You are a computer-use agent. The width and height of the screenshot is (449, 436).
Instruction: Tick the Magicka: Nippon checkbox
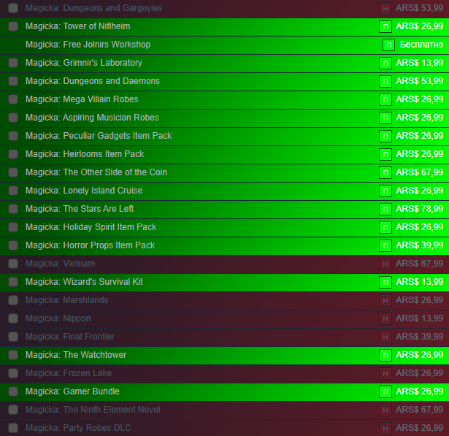click(x=13, y=318)
